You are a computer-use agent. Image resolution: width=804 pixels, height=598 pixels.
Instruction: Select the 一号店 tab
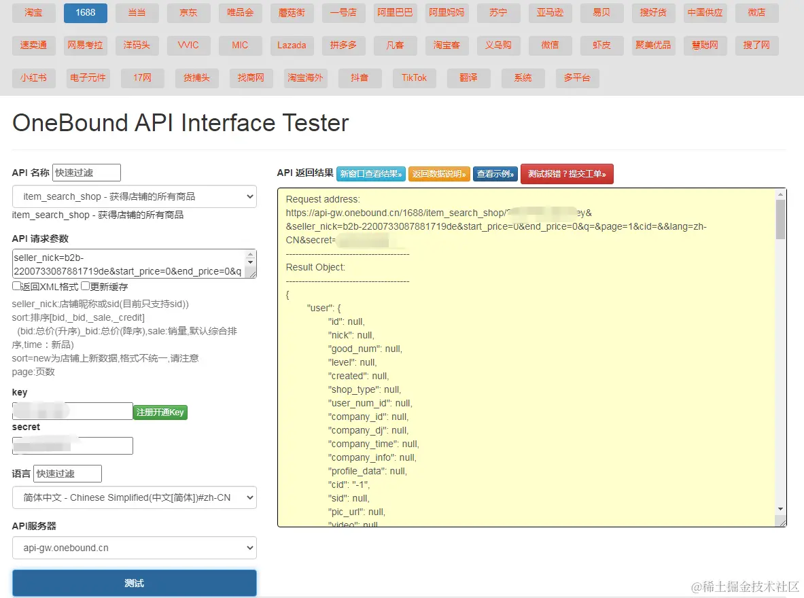343,13
